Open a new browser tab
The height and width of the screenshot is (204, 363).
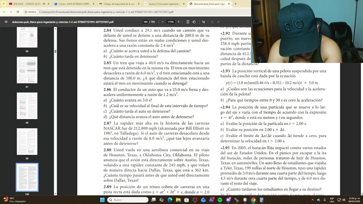click(x=236, y=4)
